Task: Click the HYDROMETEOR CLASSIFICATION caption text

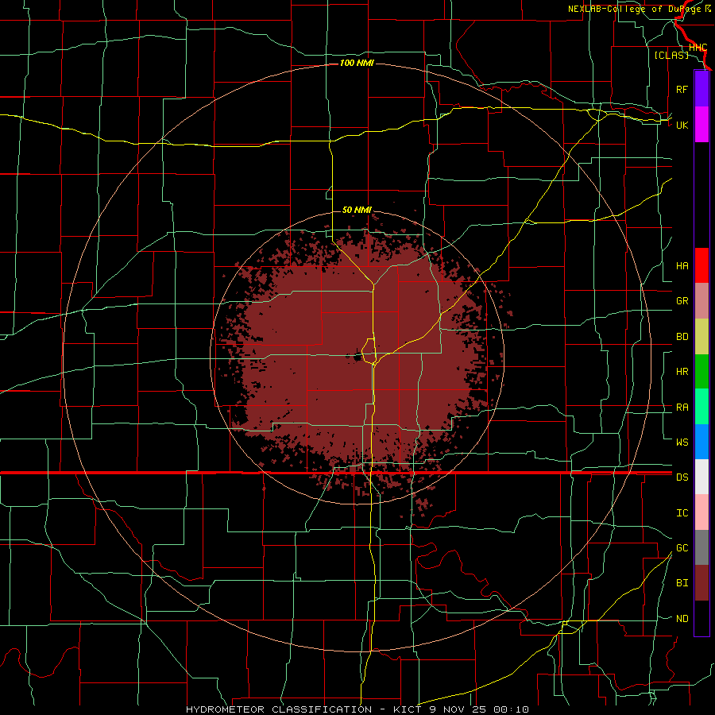Action: point(279,709)
